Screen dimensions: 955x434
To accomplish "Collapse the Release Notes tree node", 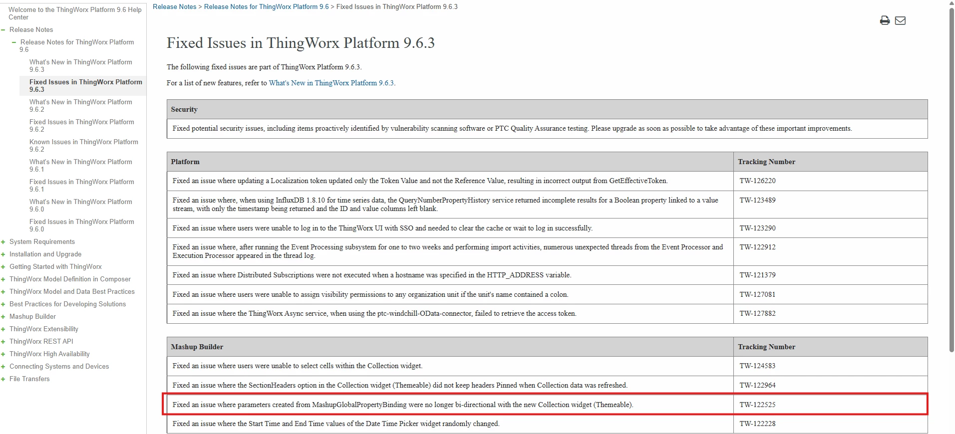I will tap(3, 30).
